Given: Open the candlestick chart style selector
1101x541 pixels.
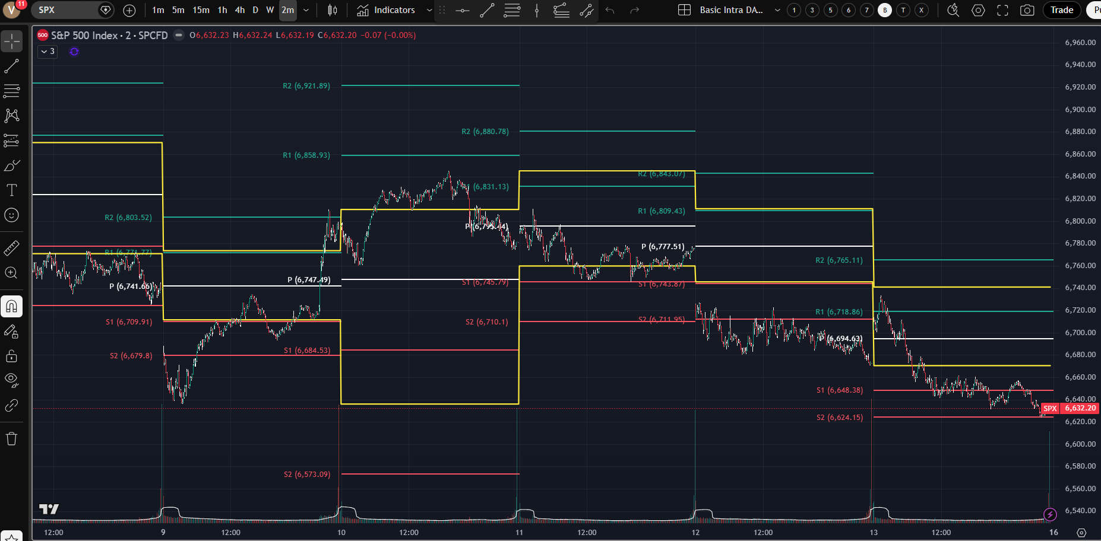Looking at the screenshot, I should pos(333,10).
